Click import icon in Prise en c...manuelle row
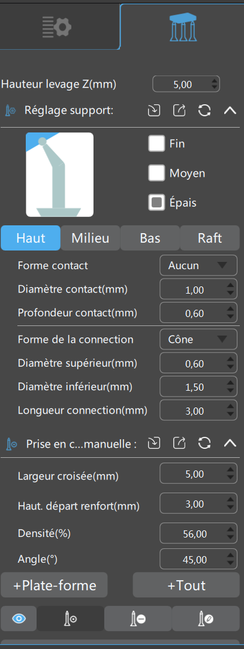Screen dimensions: 244x649 click(x=154, y=443)
